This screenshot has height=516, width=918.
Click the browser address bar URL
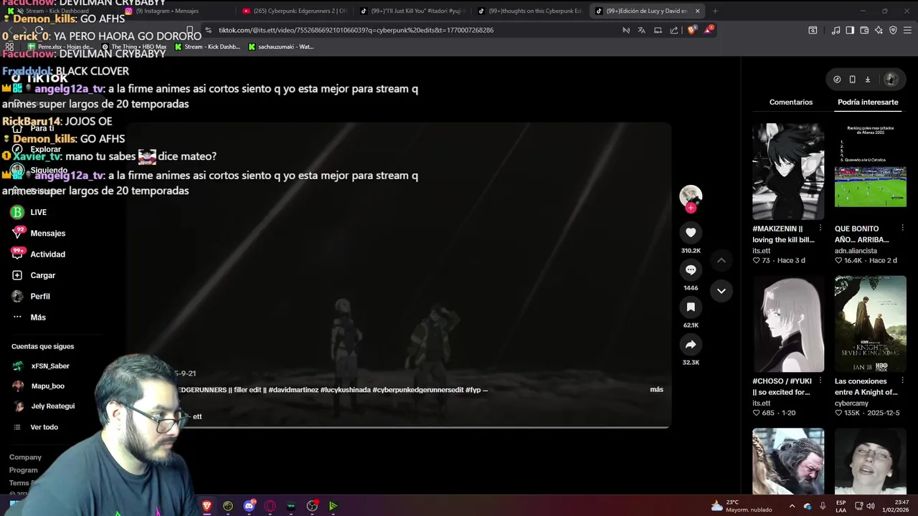(356, 30)
